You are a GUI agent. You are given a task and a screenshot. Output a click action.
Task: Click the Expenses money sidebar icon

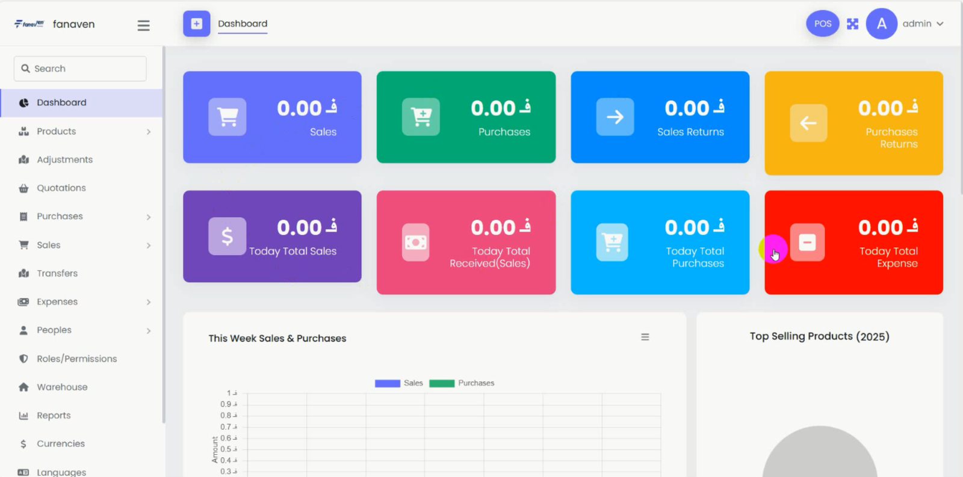tap(23, 302)
